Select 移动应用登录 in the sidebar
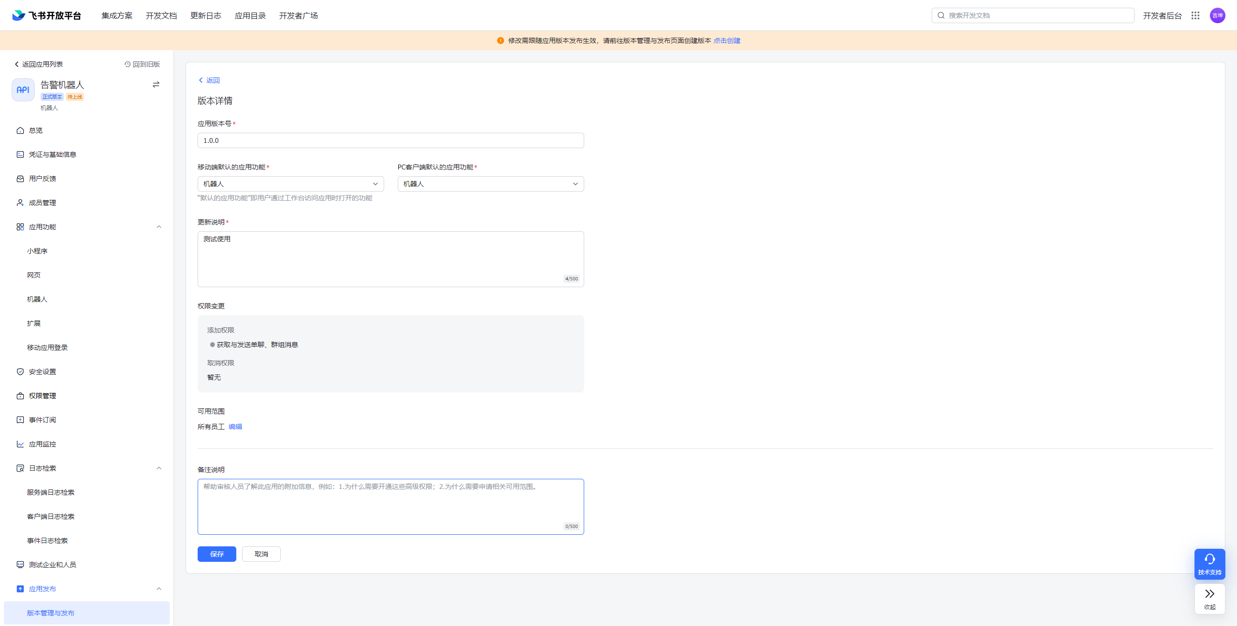Viewport: 1237px width, 626px height. click(x=47, y=348)
